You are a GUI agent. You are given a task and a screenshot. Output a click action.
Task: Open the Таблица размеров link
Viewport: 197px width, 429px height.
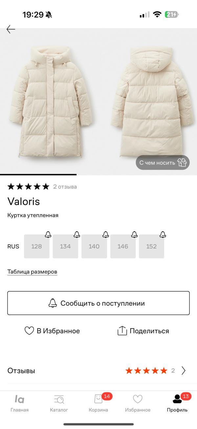click(x=32, y=272)
